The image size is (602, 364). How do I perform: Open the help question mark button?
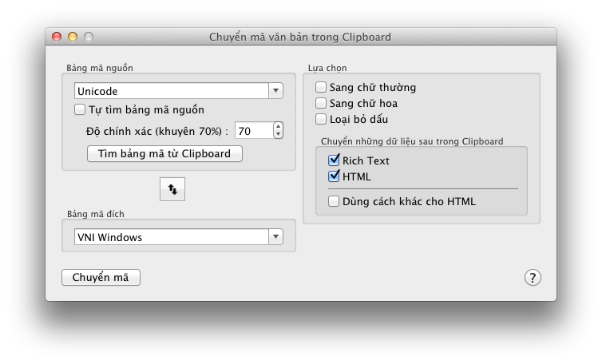[533, 277]
